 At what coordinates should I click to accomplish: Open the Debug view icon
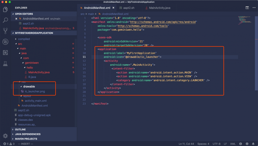click(x=5, y=42)
